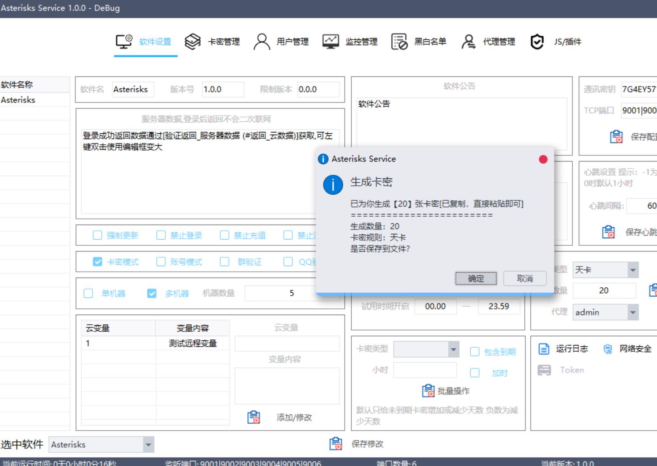
Task: Click the 批量操作 clipboard icon
Action: pos(428,391)
